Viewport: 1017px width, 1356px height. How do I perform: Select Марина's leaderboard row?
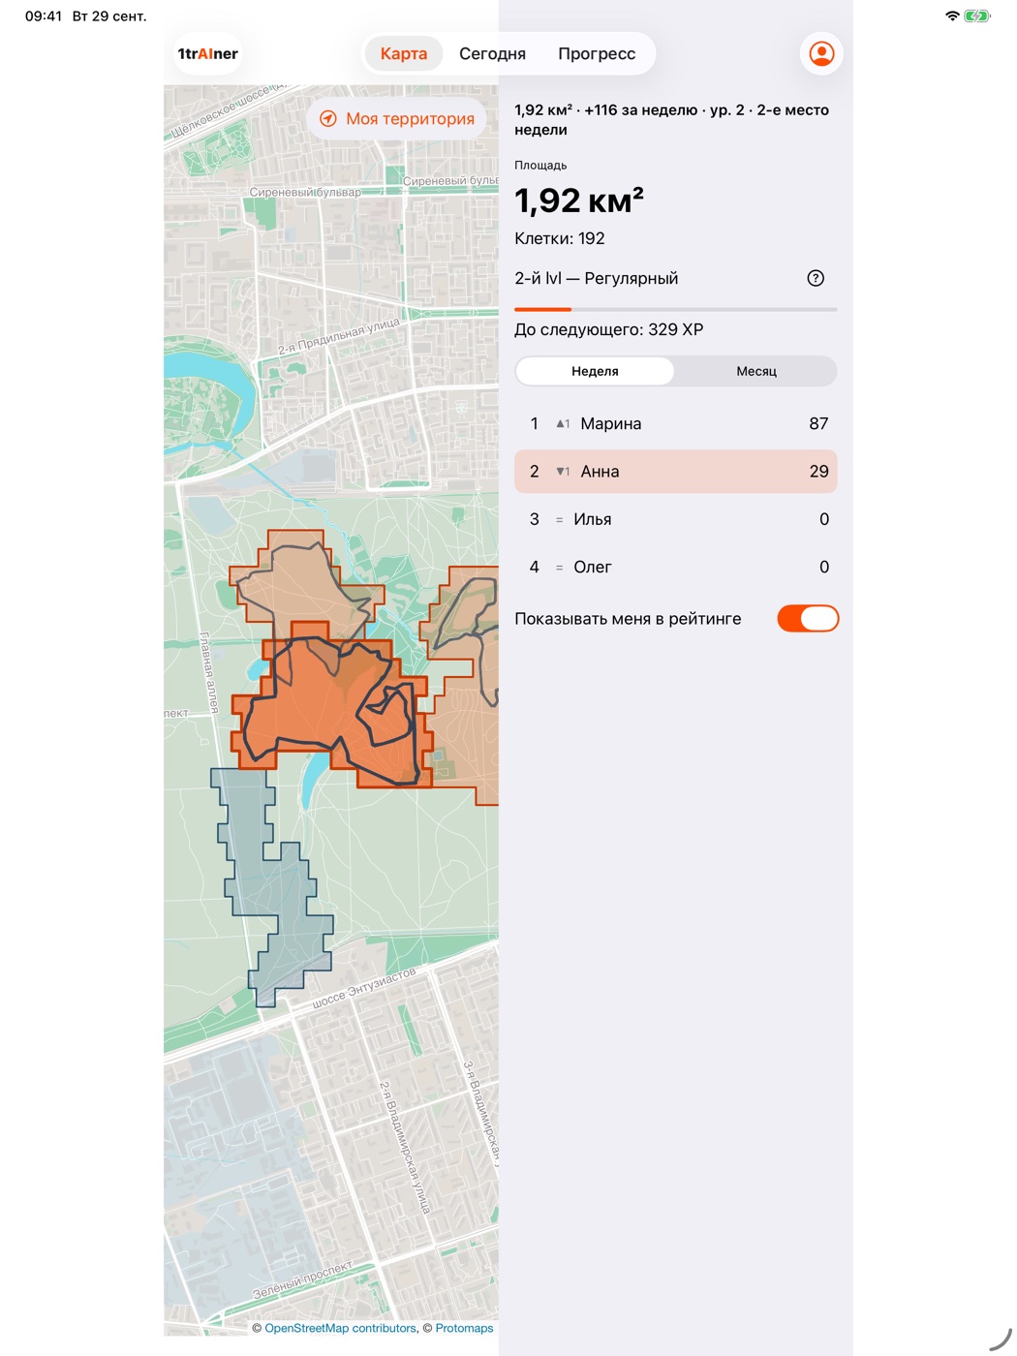675,423
